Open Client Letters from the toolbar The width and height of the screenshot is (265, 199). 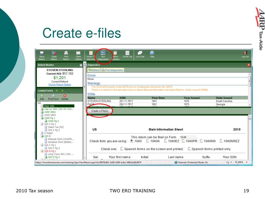(x=78, y=55)
